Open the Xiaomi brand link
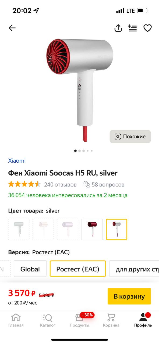 click(x=17, y=161)
